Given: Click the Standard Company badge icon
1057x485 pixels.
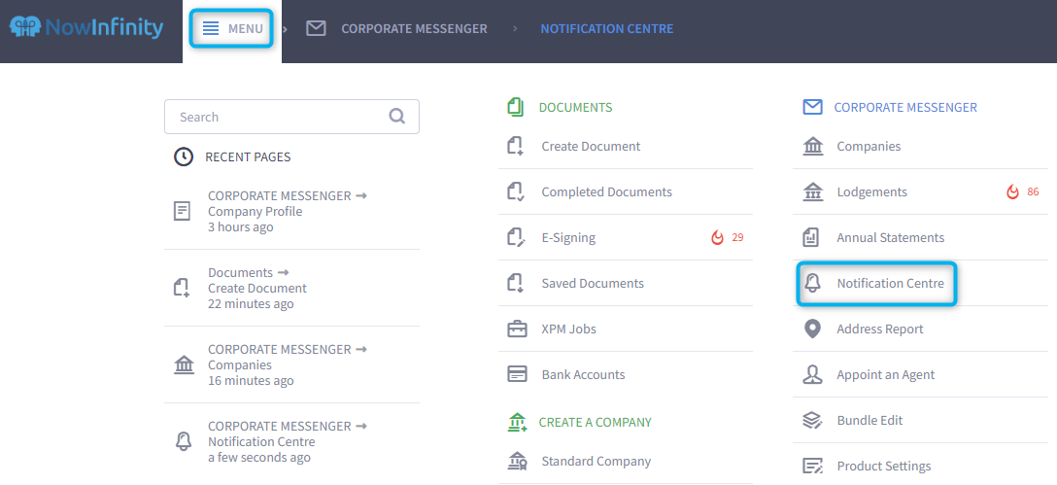Looking at the screenshot, I should (x=517, y=462).
